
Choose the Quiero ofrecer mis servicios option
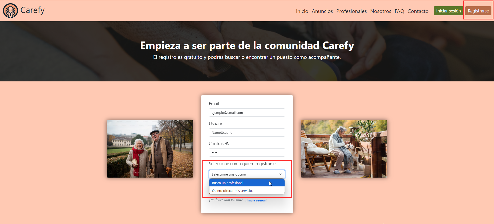coord(247,191)
